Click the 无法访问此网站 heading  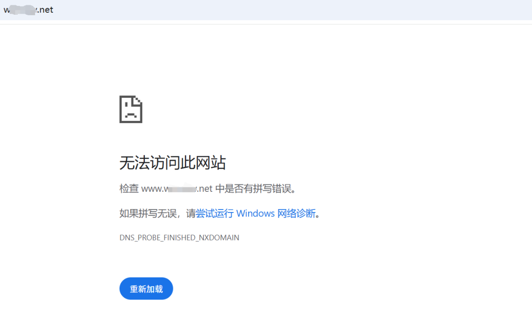(172, 163)
